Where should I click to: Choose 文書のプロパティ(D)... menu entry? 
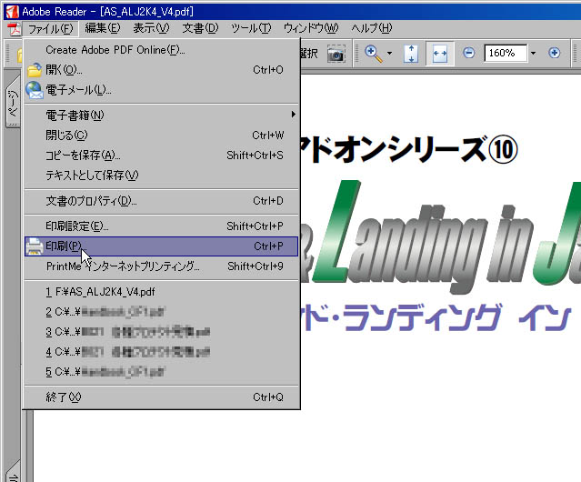point(161,201)
